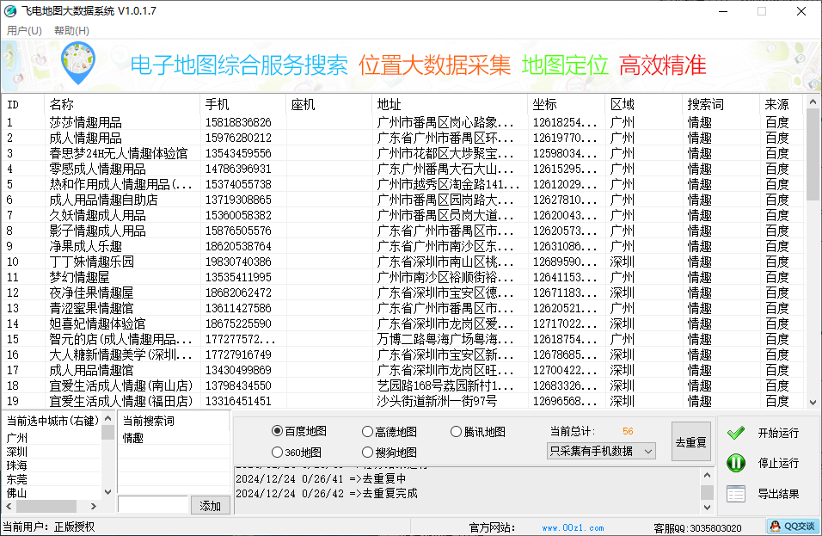Choose the 腾讯地图 radio option
The width and height of the screenshot is (822, 536).
(x=456, y=432)
